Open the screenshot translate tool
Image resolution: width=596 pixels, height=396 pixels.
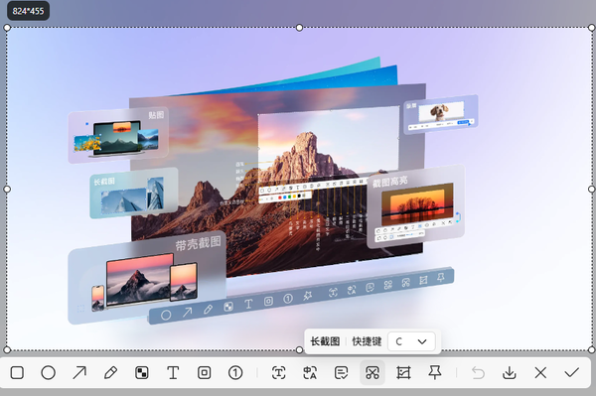310,373
